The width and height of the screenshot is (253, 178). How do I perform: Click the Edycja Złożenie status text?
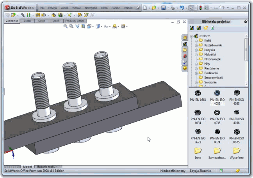tap(200, 171)
